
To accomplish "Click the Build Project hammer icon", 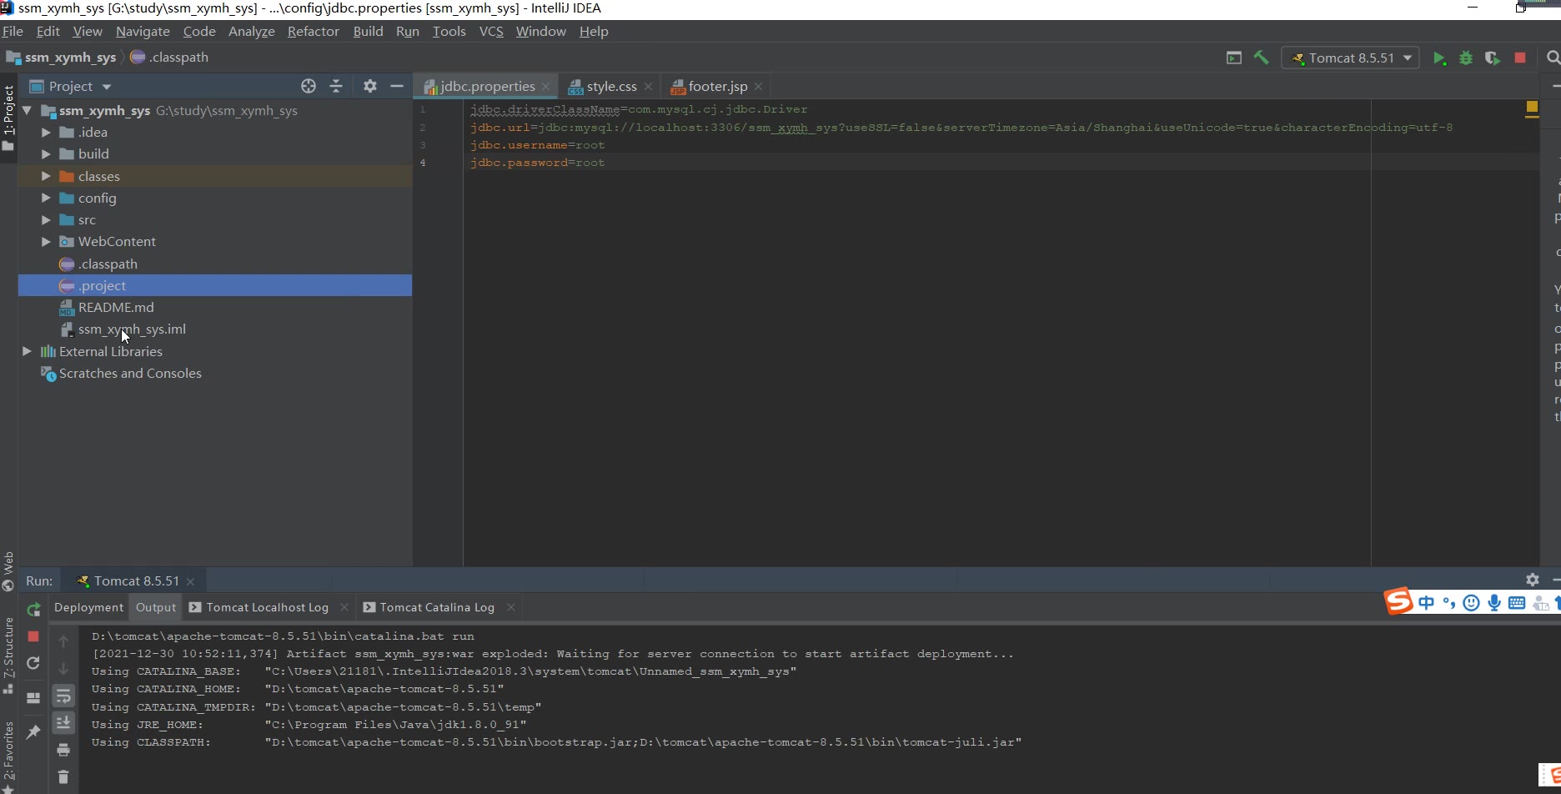I will 1261,58.
